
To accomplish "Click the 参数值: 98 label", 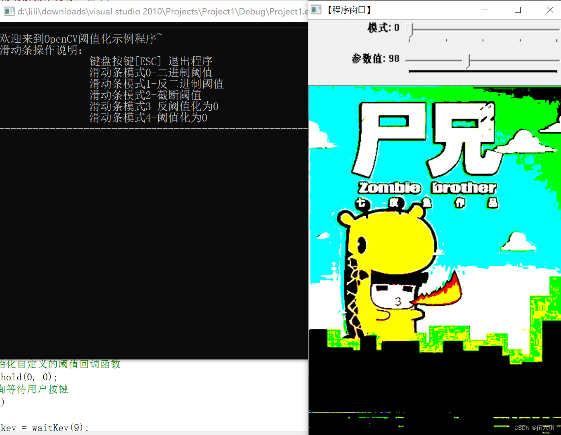I will [x=375, y=59].
